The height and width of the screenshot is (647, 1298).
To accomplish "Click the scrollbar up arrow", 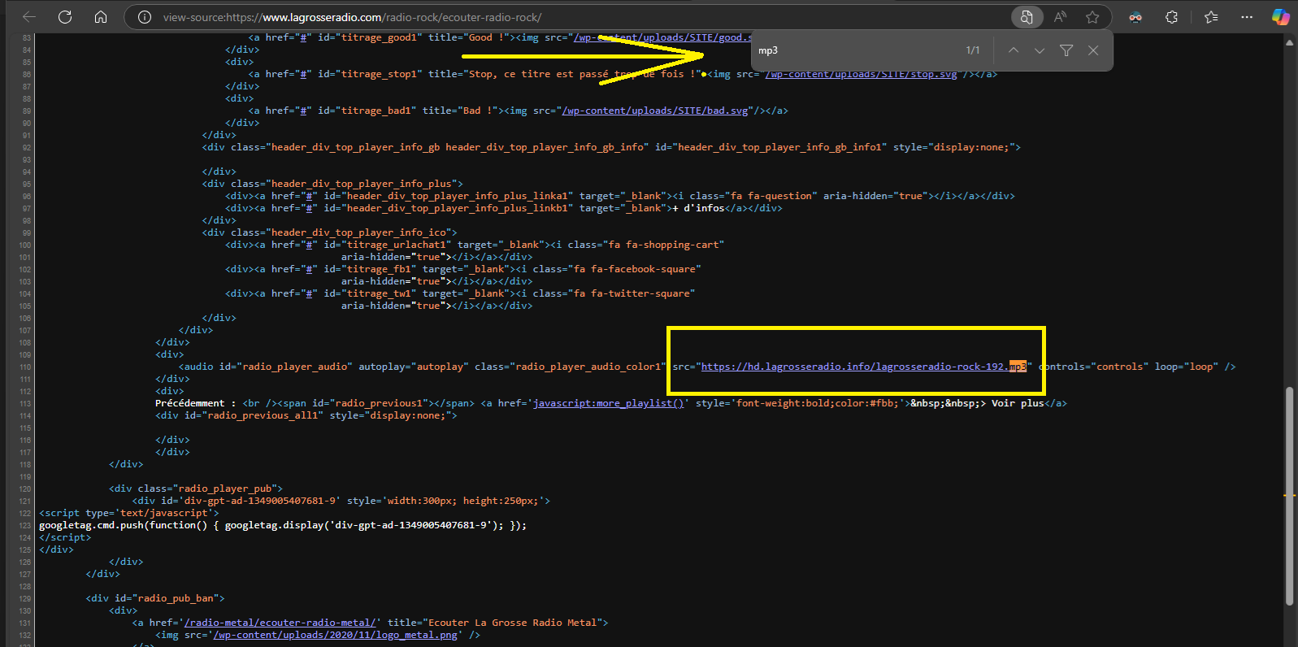I will coord(1289,42).
